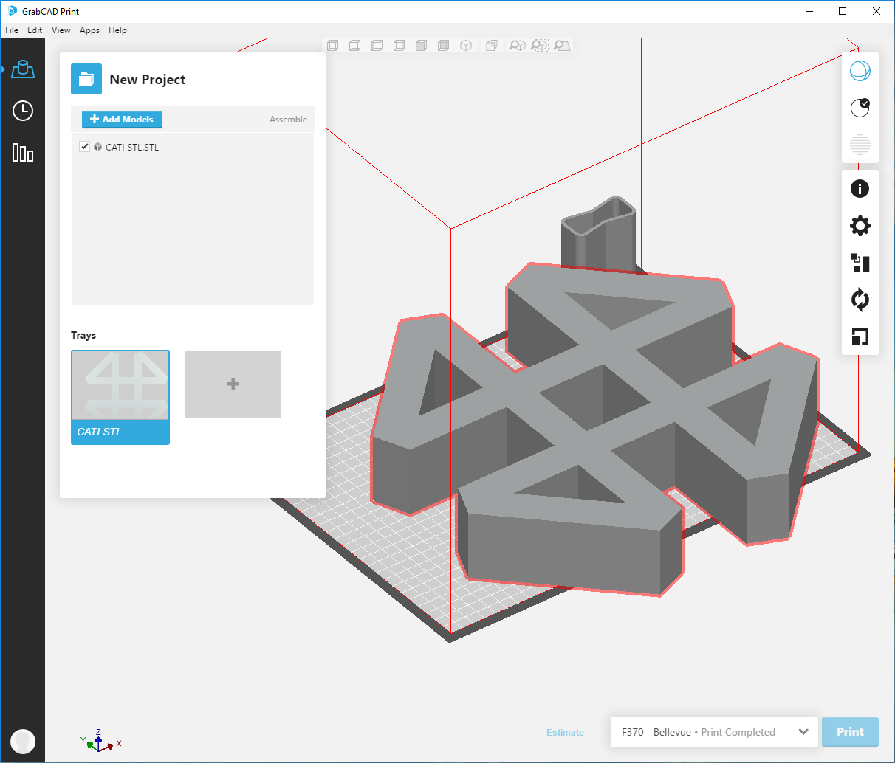Open the user account avatar

tap(23, 741)
